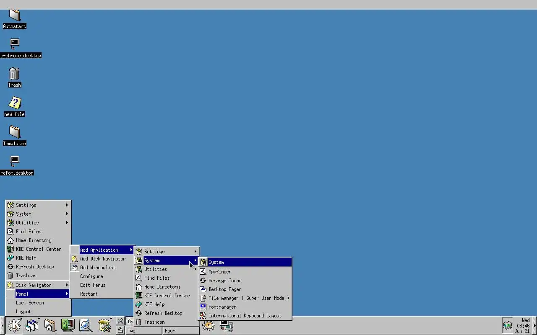
Task: Add Find Files from Add Application submenu
Action: click(x=167, y=278)
